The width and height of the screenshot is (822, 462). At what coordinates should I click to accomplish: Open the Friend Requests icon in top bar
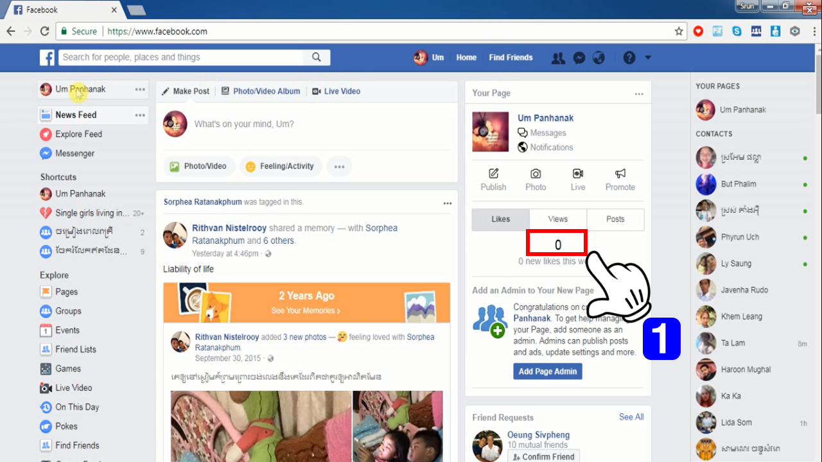(559, 58)
